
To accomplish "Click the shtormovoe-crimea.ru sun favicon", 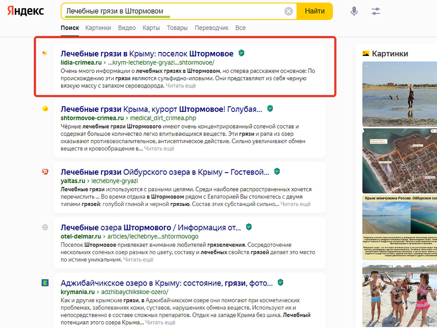I will pyautogui.click(x=45, y=109).
